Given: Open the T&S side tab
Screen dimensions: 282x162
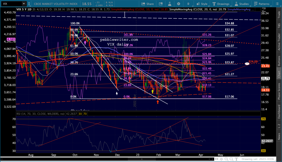Looking at the screenshot, I should click(x=279, y=26).
